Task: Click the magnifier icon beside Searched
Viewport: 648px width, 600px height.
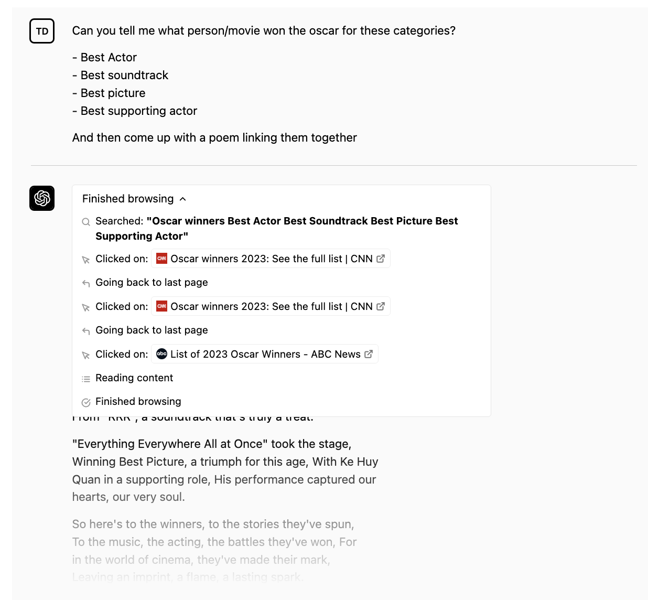Action: 86,222
